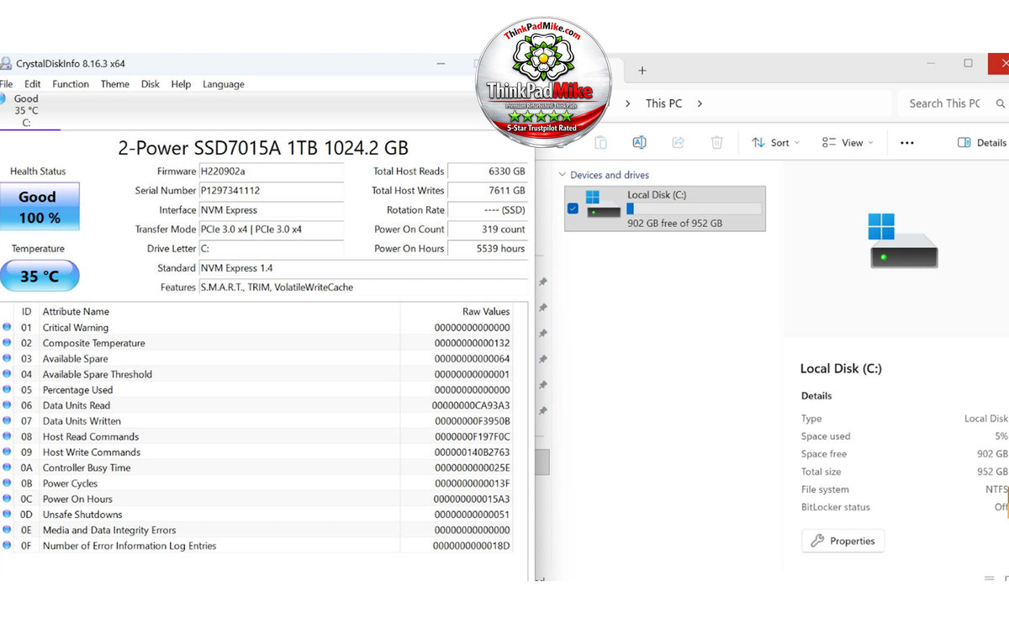The height and width of the screenshot is (634, 1009).
Task: Click the CrystalDiskInfo title bar icon
Action: 6,64
